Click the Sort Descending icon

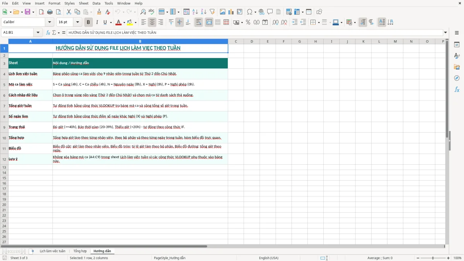click(x=204, y=12)
